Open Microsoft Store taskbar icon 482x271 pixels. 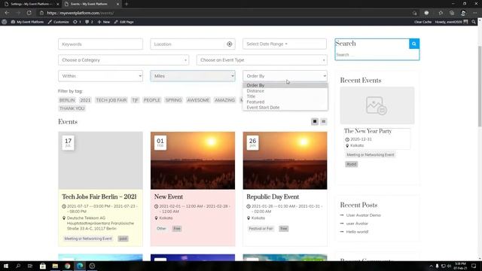pyautogui.click(x=43, y=266)
